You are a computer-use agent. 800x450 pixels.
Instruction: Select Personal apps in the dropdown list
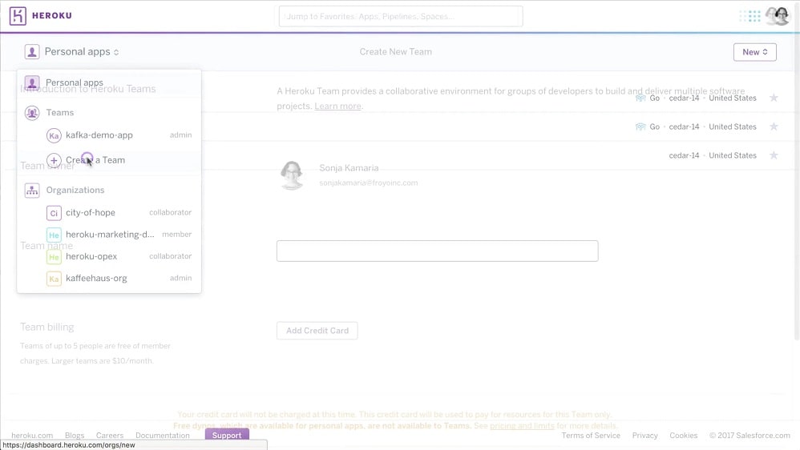click(109, 82)
